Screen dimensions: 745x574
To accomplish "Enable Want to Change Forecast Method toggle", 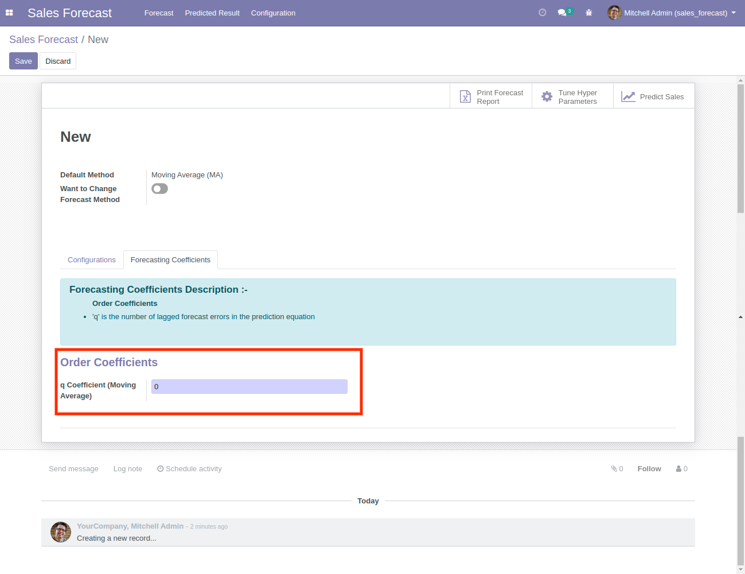I will coord(159,189).
